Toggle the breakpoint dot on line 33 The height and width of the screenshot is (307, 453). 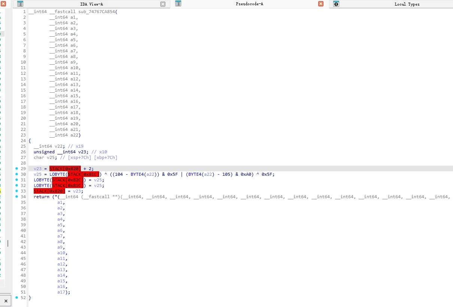point(16,191)
